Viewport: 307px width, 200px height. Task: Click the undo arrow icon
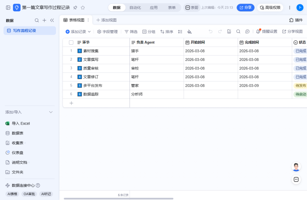(210, 32)
